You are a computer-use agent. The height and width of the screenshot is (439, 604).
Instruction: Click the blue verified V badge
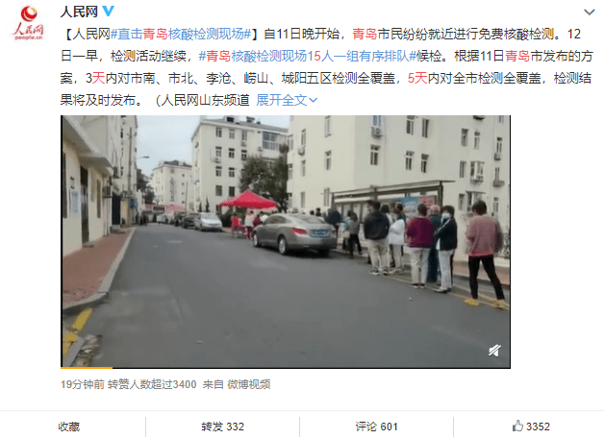point(109,11)
